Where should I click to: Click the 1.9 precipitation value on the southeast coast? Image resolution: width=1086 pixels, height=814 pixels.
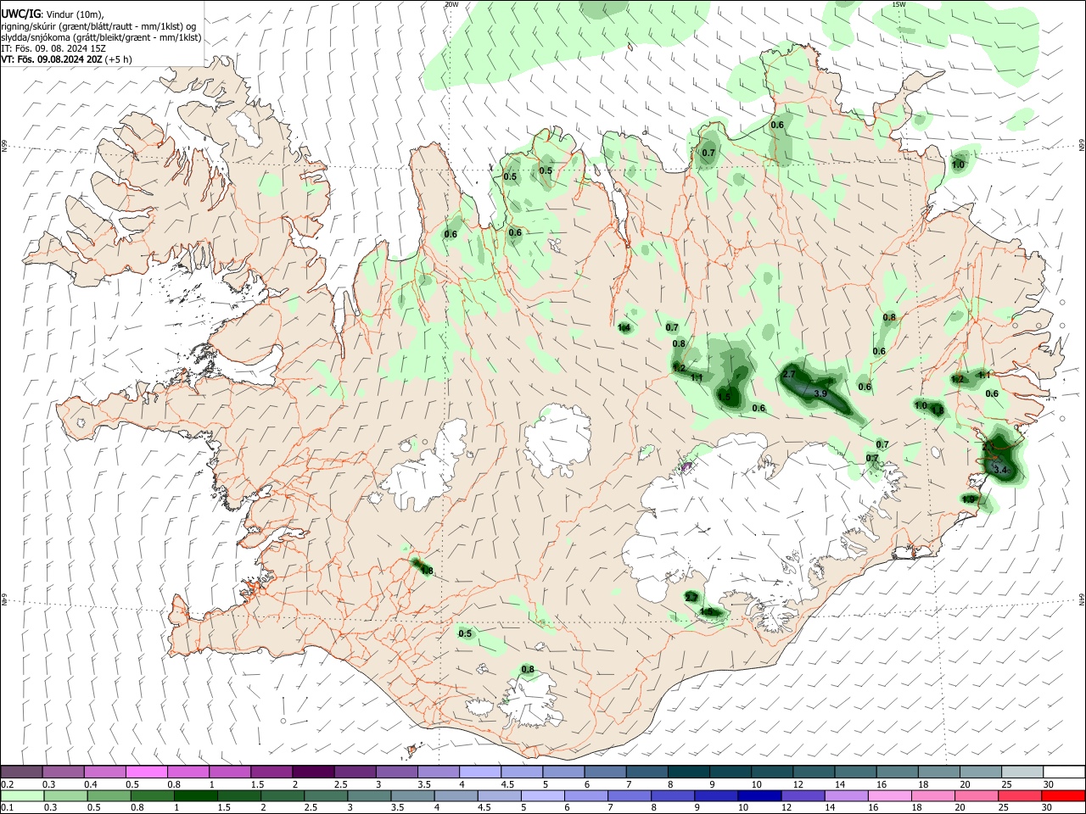click(968, 499)
